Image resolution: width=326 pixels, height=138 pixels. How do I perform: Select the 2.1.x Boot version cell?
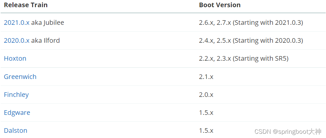coord(206,77)
